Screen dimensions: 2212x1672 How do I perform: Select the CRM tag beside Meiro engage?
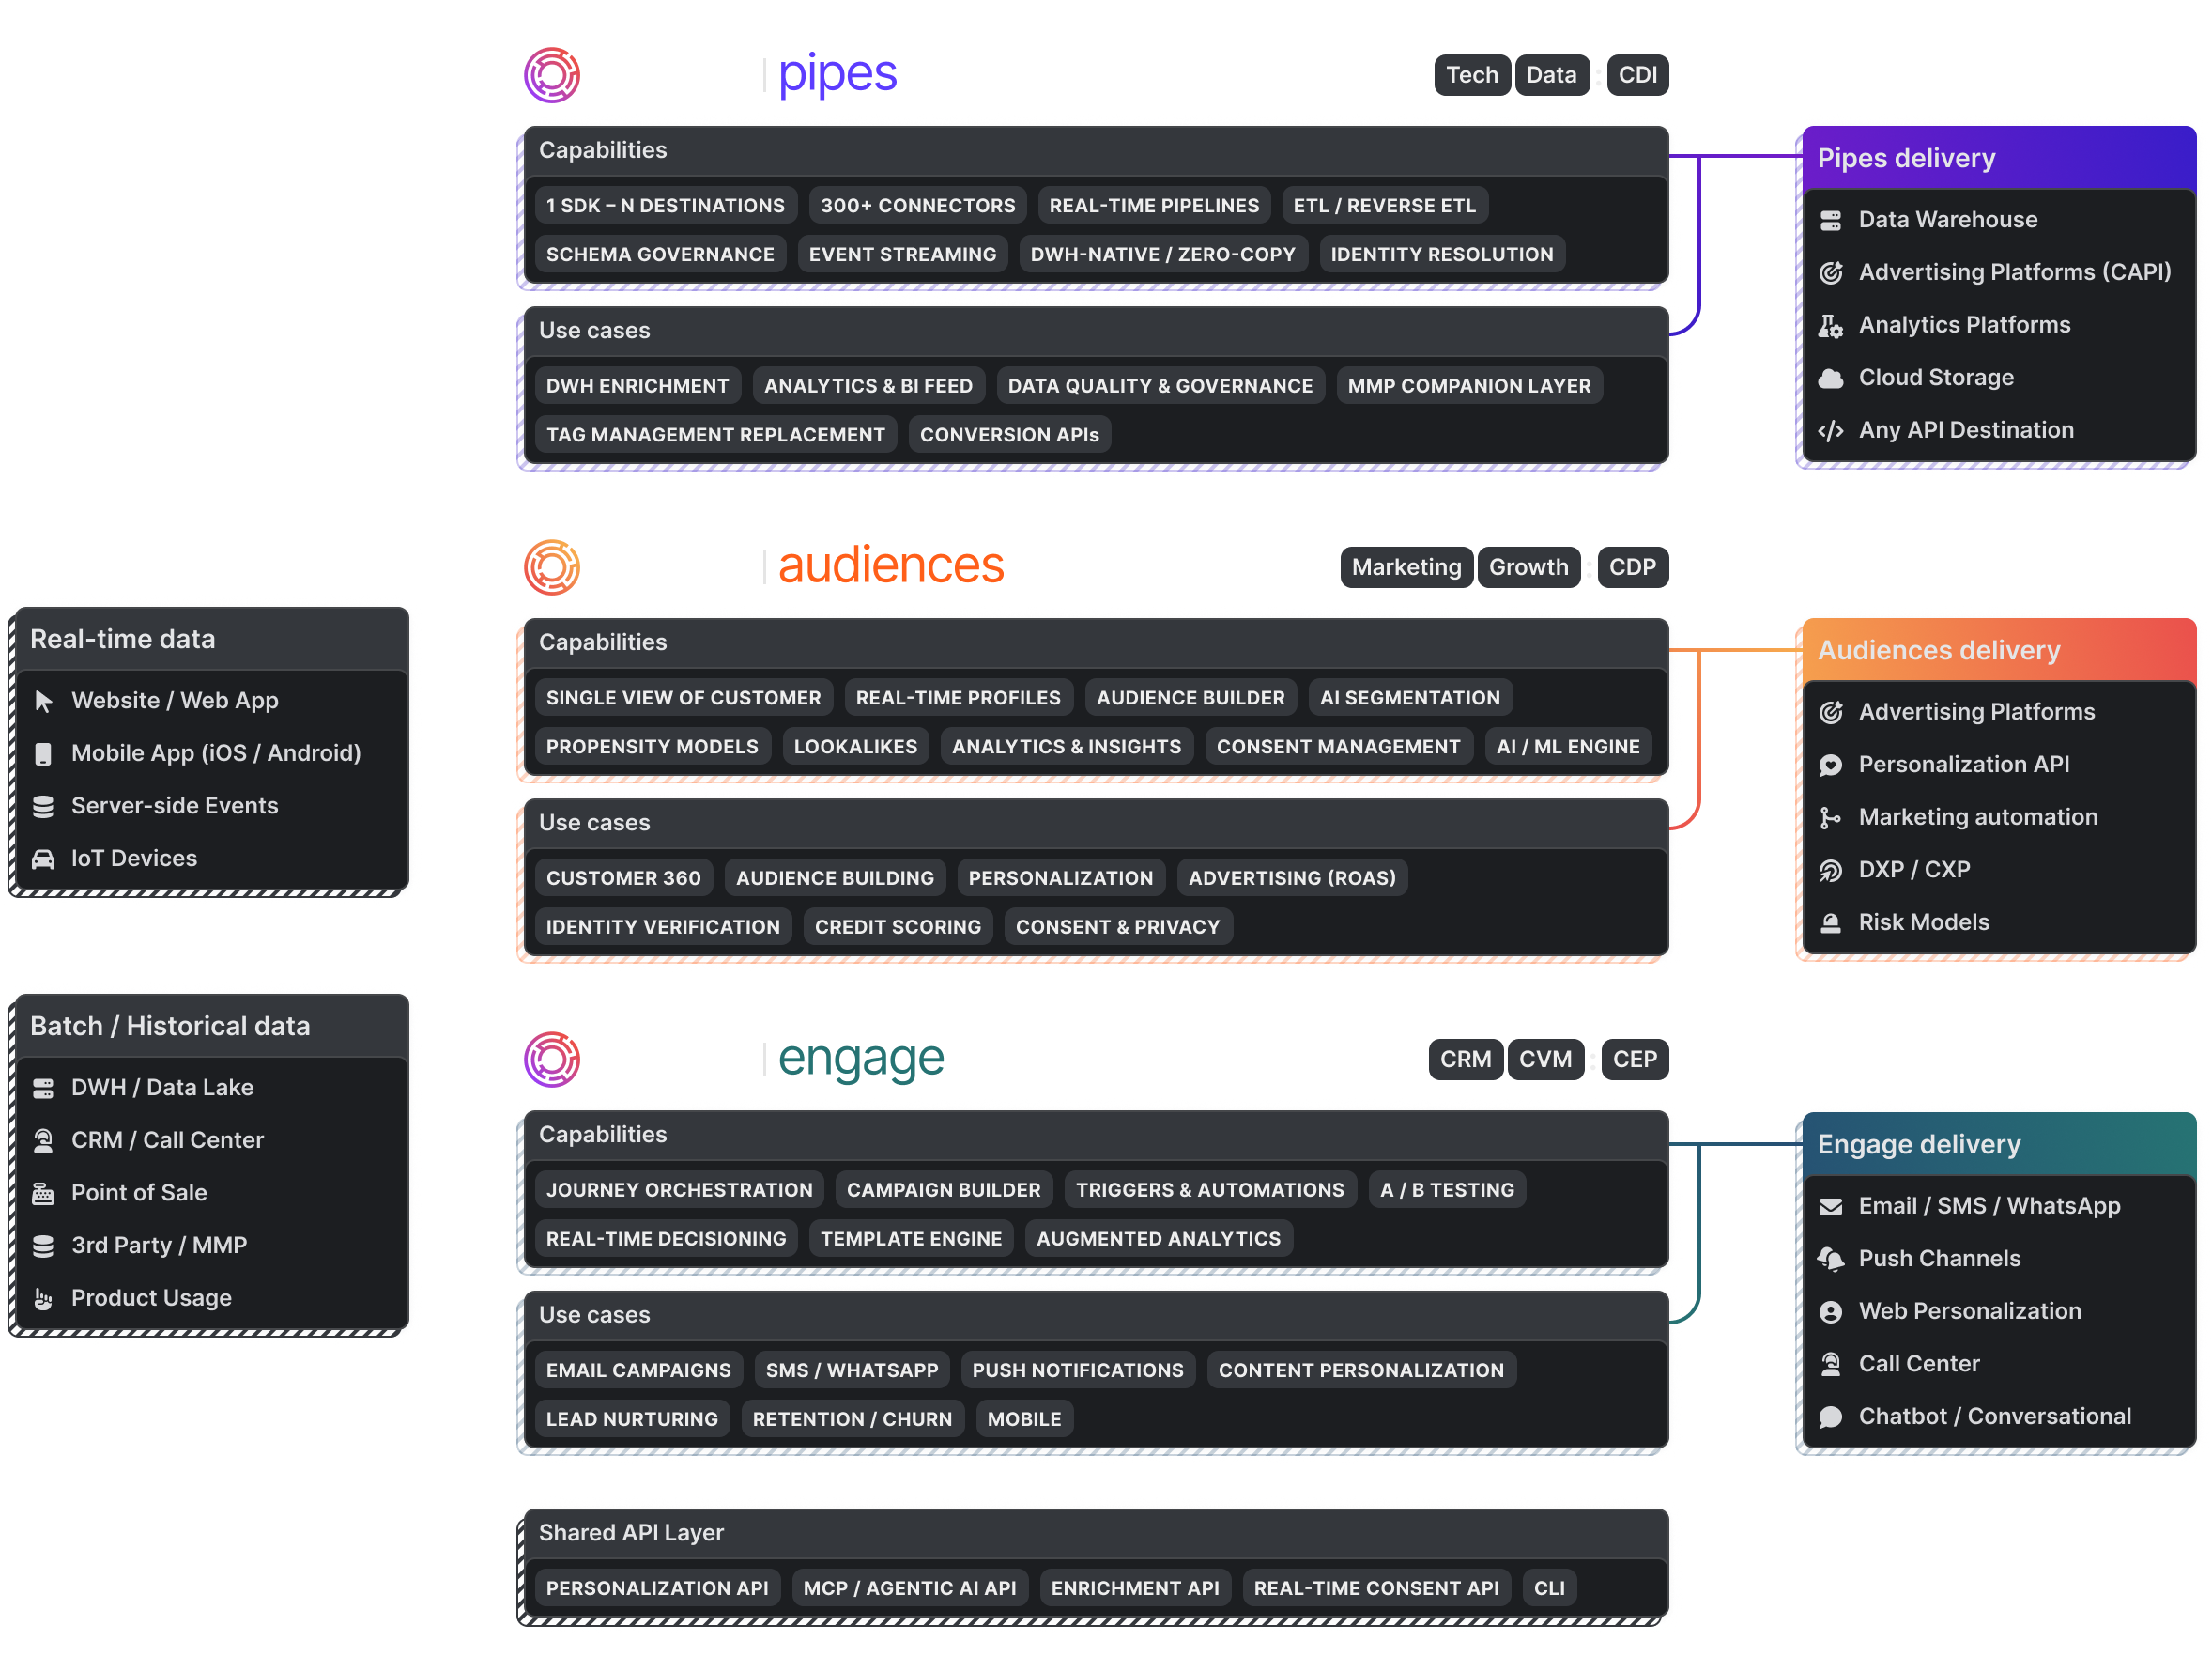[x=1466, y=1059]
